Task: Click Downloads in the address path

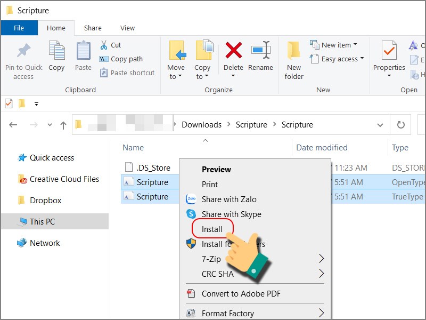Action: (x=202, y=125)
